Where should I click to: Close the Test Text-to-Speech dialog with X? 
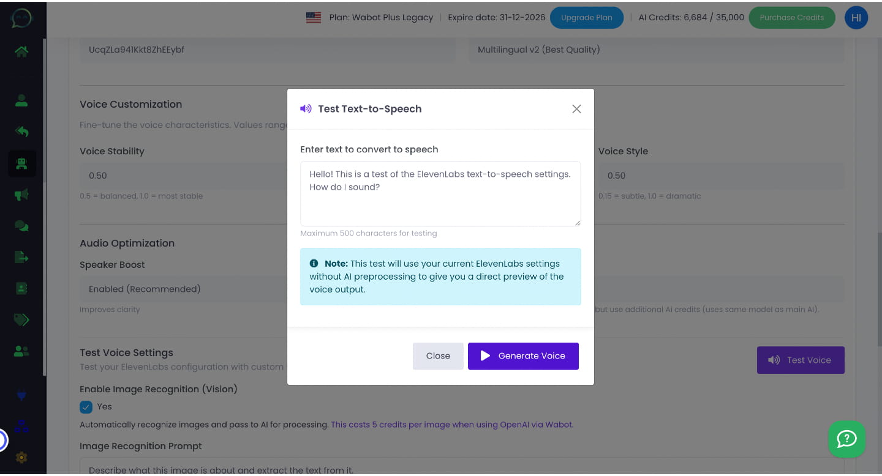pyautogui.click(x=576, y=109)
